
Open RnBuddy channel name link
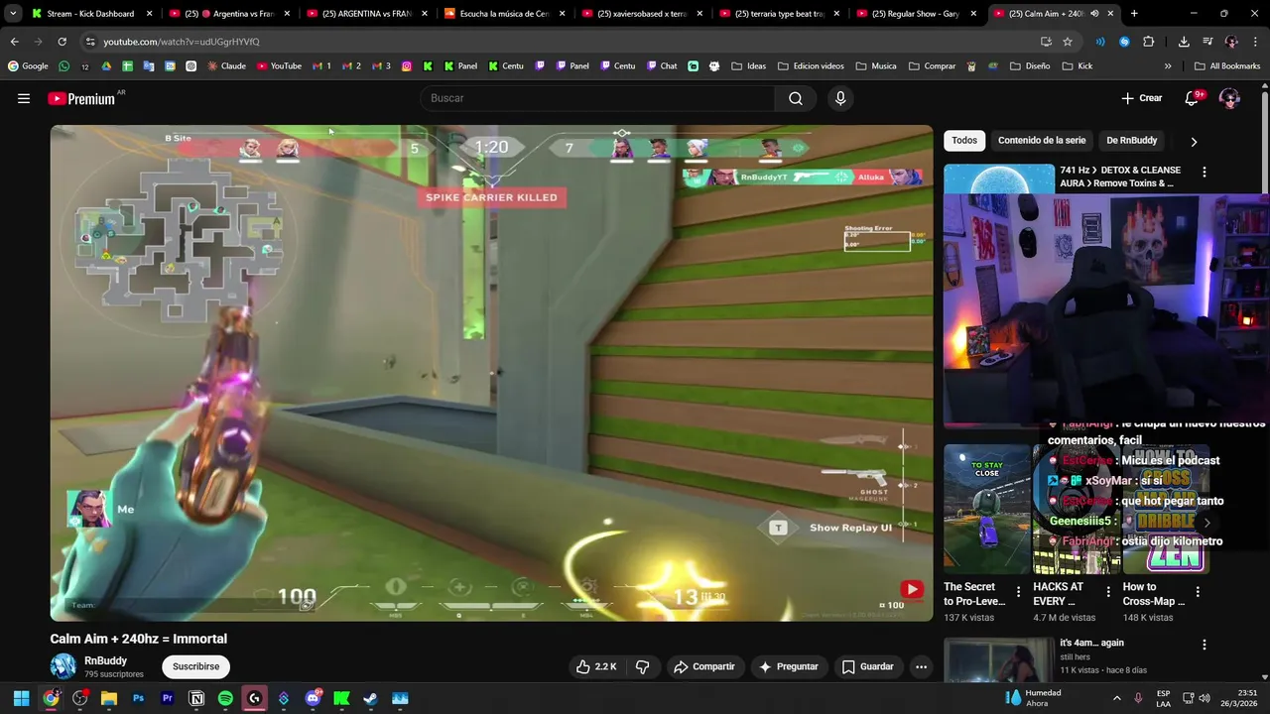105,660
